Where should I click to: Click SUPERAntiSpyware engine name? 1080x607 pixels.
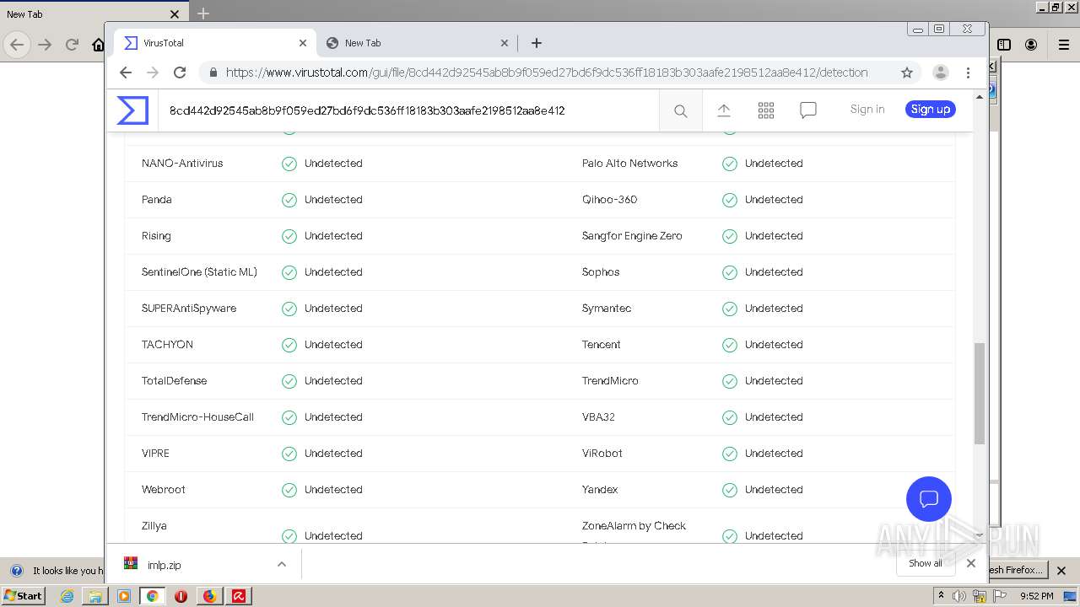[189, 309]
